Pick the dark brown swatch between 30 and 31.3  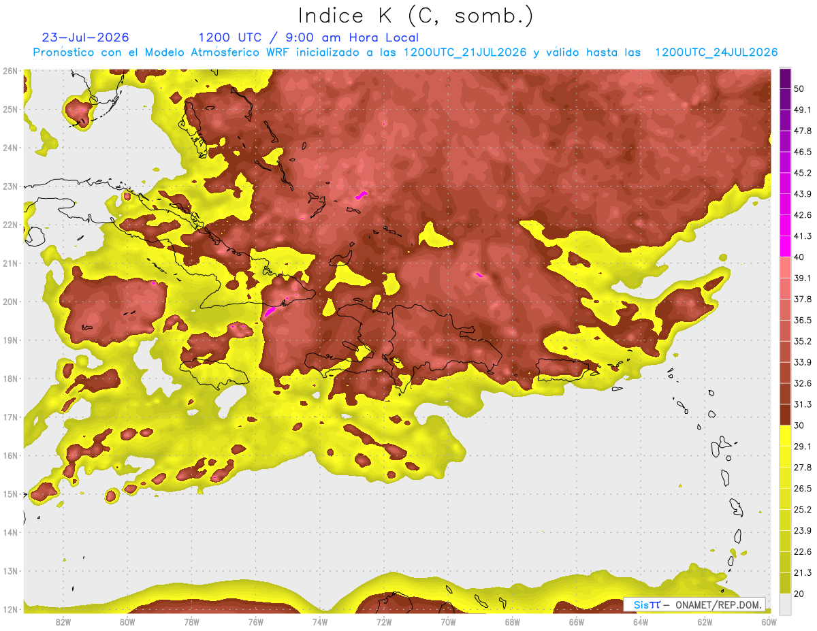click(x=785, y=415)
